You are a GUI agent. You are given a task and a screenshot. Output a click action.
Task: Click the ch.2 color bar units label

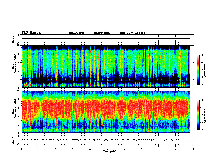pyautogui.click(x=205, y=116)
